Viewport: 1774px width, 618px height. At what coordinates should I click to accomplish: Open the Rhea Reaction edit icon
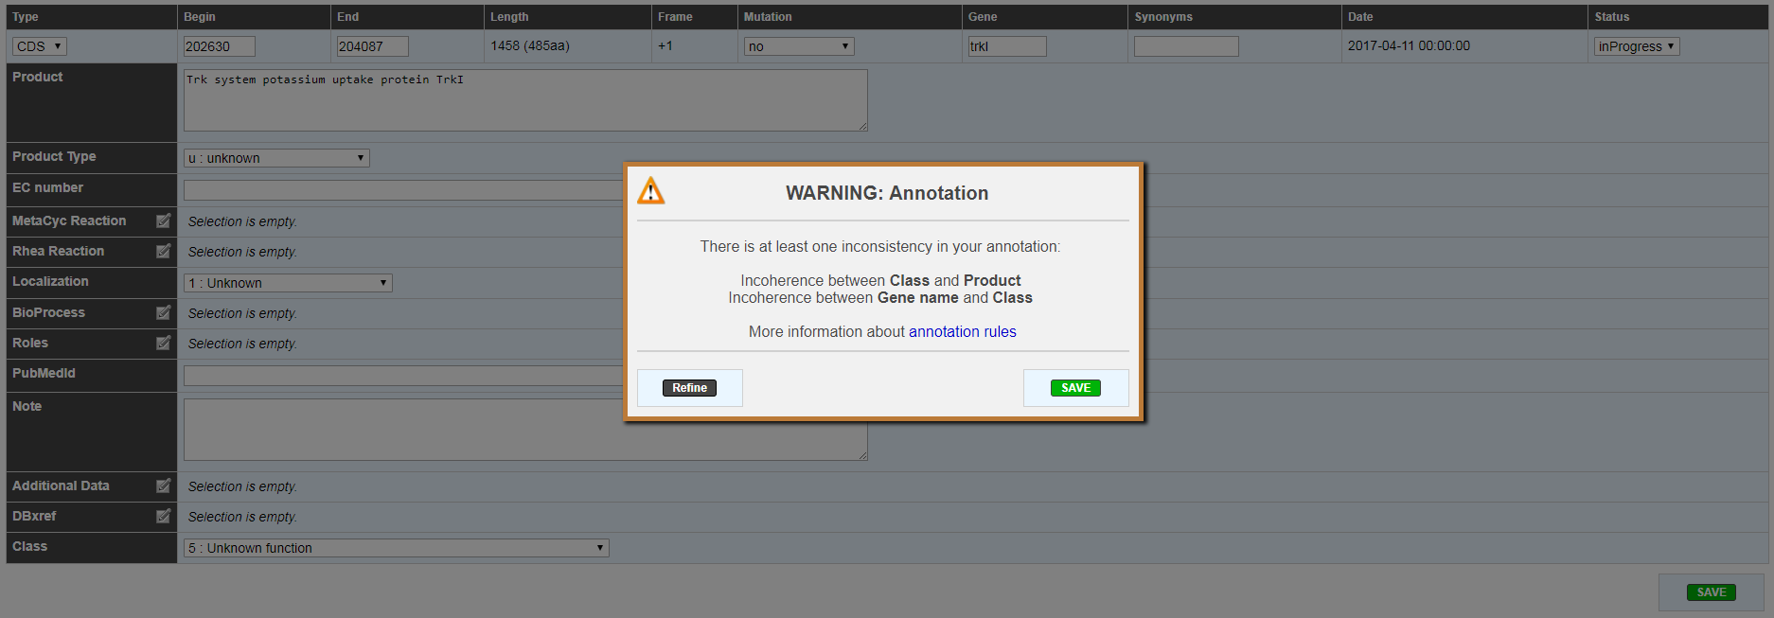pyautogui.click(x=163, y=251)
